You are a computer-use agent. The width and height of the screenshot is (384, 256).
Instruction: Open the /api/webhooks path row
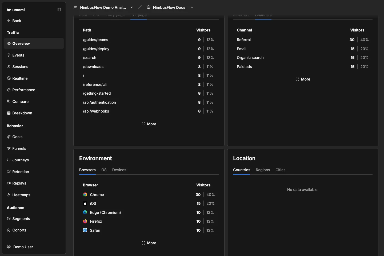(149, 111)
